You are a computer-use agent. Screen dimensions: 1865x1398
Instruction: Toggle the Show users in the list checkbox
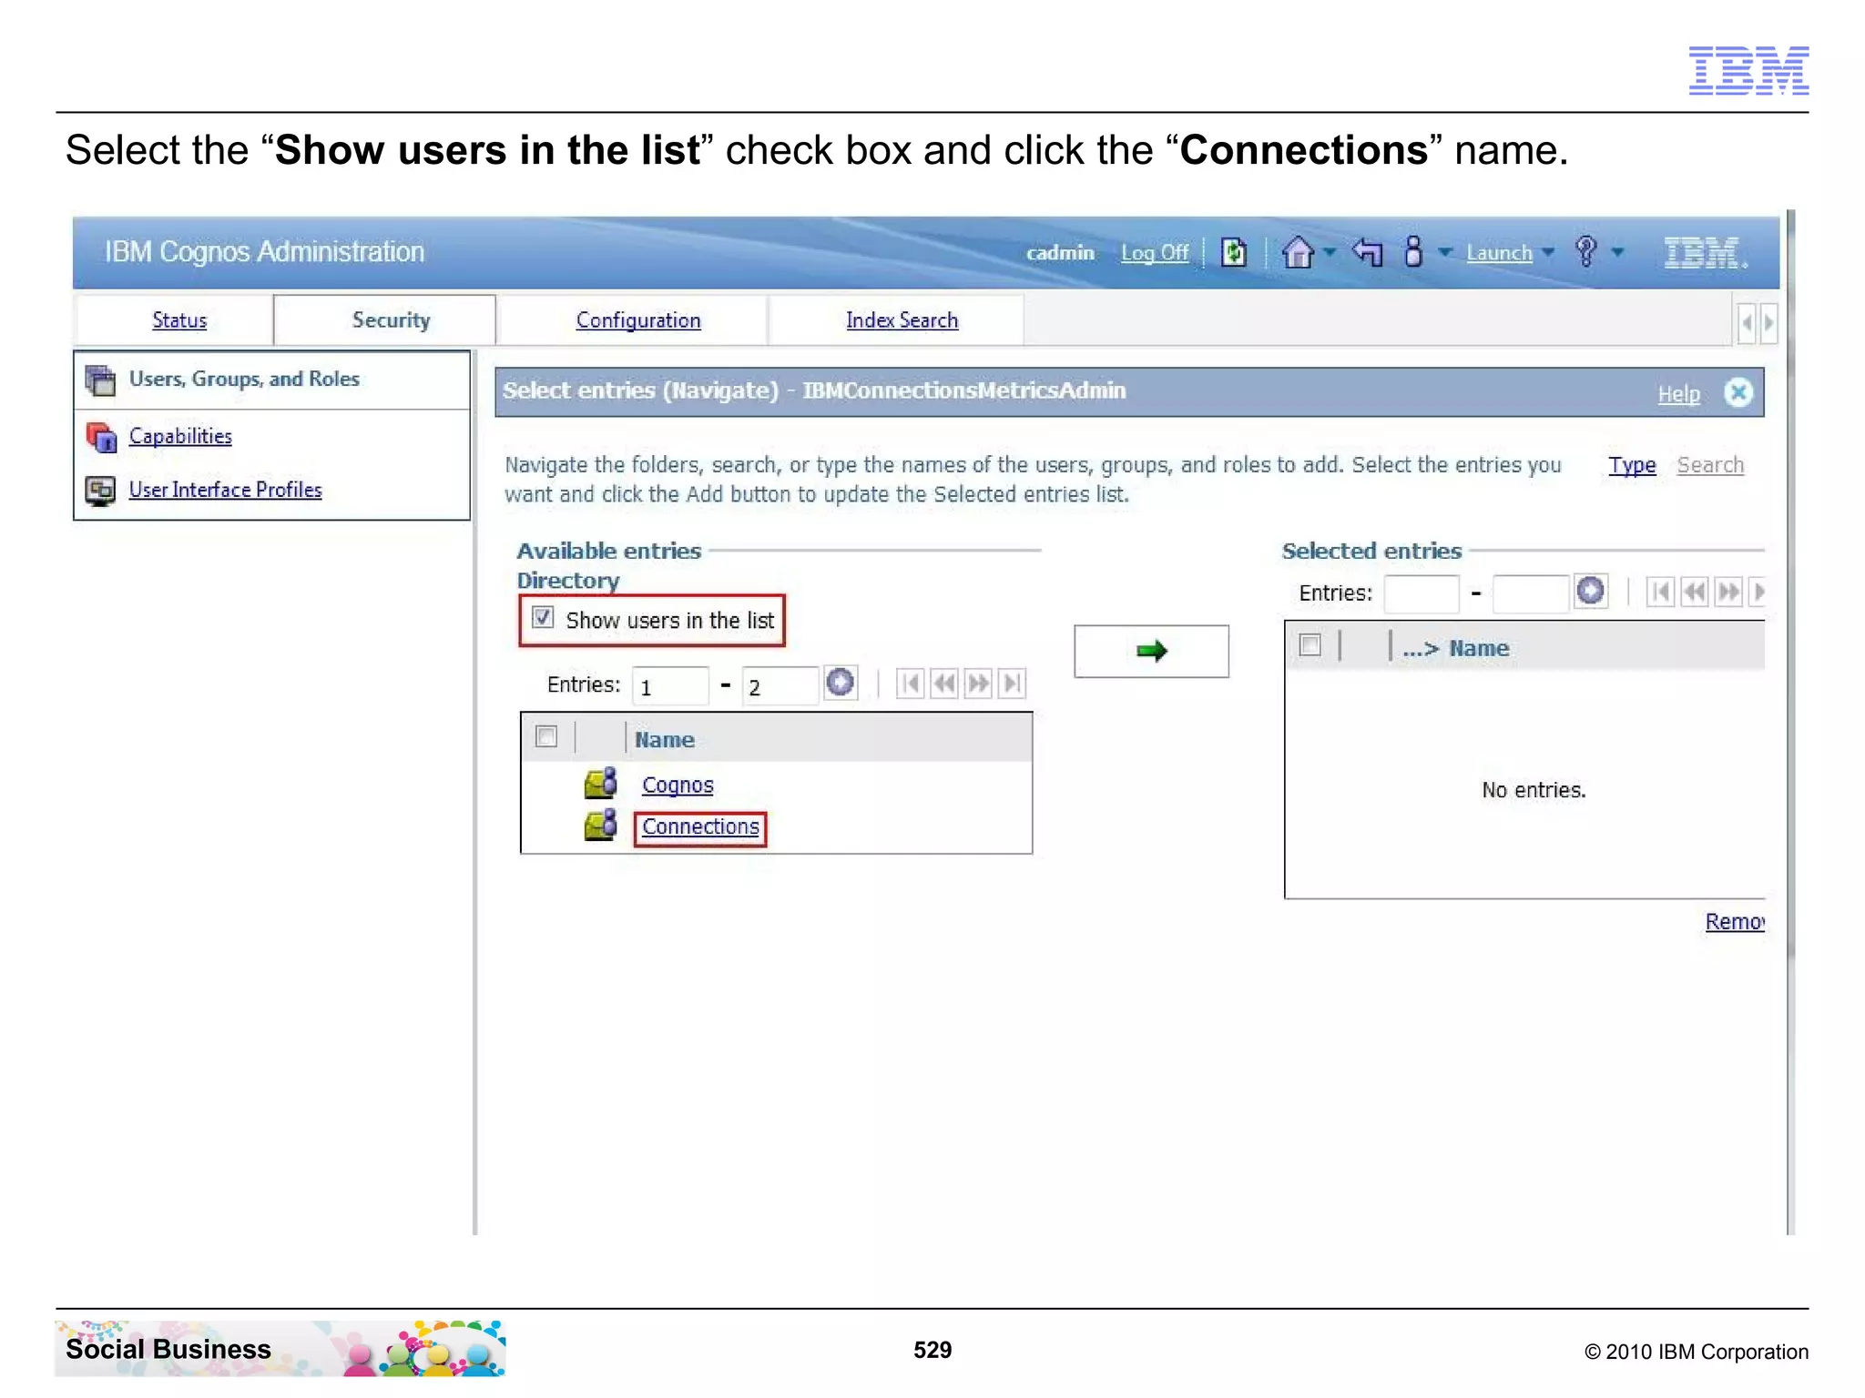point(543,618)
